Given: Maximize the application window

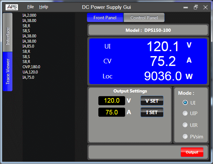Looking at the screenshot, I should pos(196,7).
